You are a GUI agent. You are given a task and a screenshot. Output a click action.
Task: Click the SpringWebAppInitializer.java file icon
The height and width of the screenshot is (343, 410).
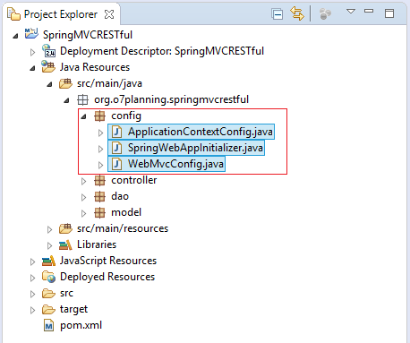tap(116, 148)
